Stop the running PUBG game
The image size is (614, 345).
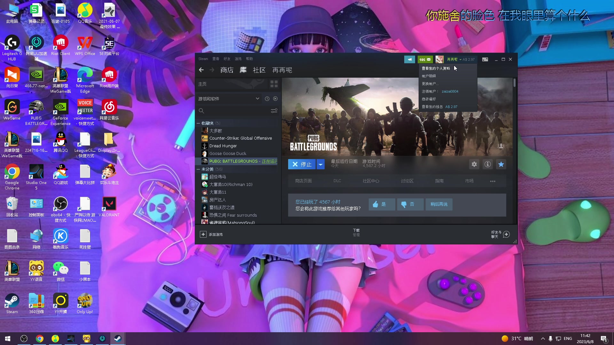coord(302,164)
